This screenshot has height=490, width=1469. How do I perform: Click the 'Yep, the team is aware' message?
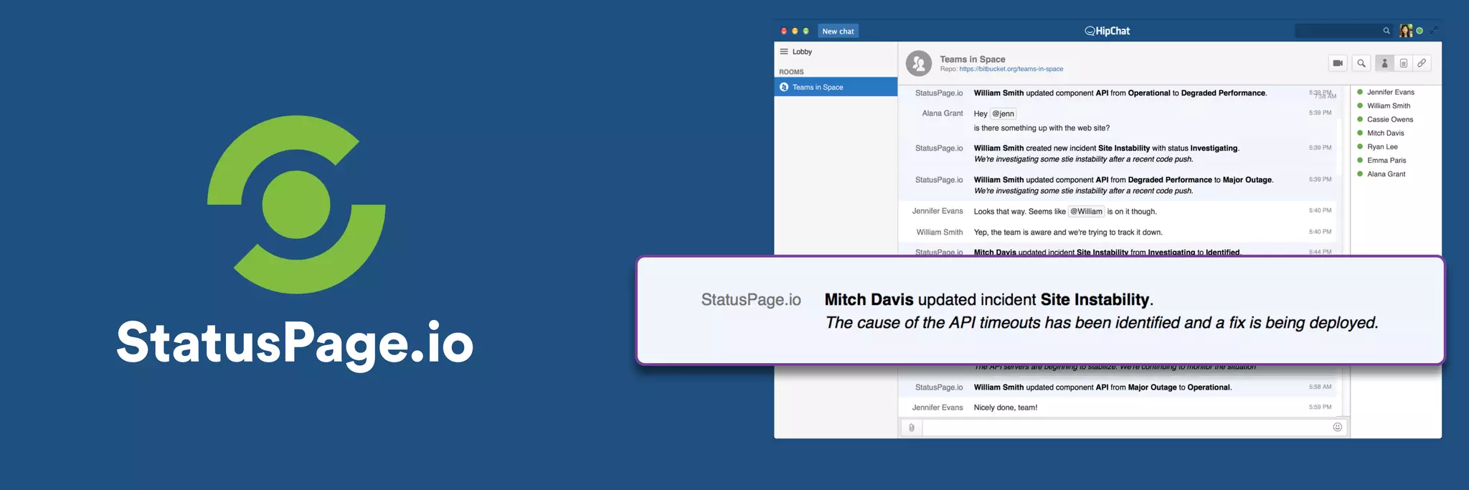click(x=1068, y=232)
